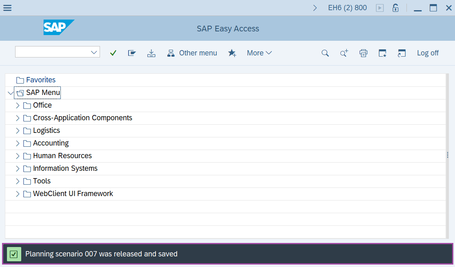Expand the Human Resources folder
This screenshot has width=455, height=267.
(18, 156)
